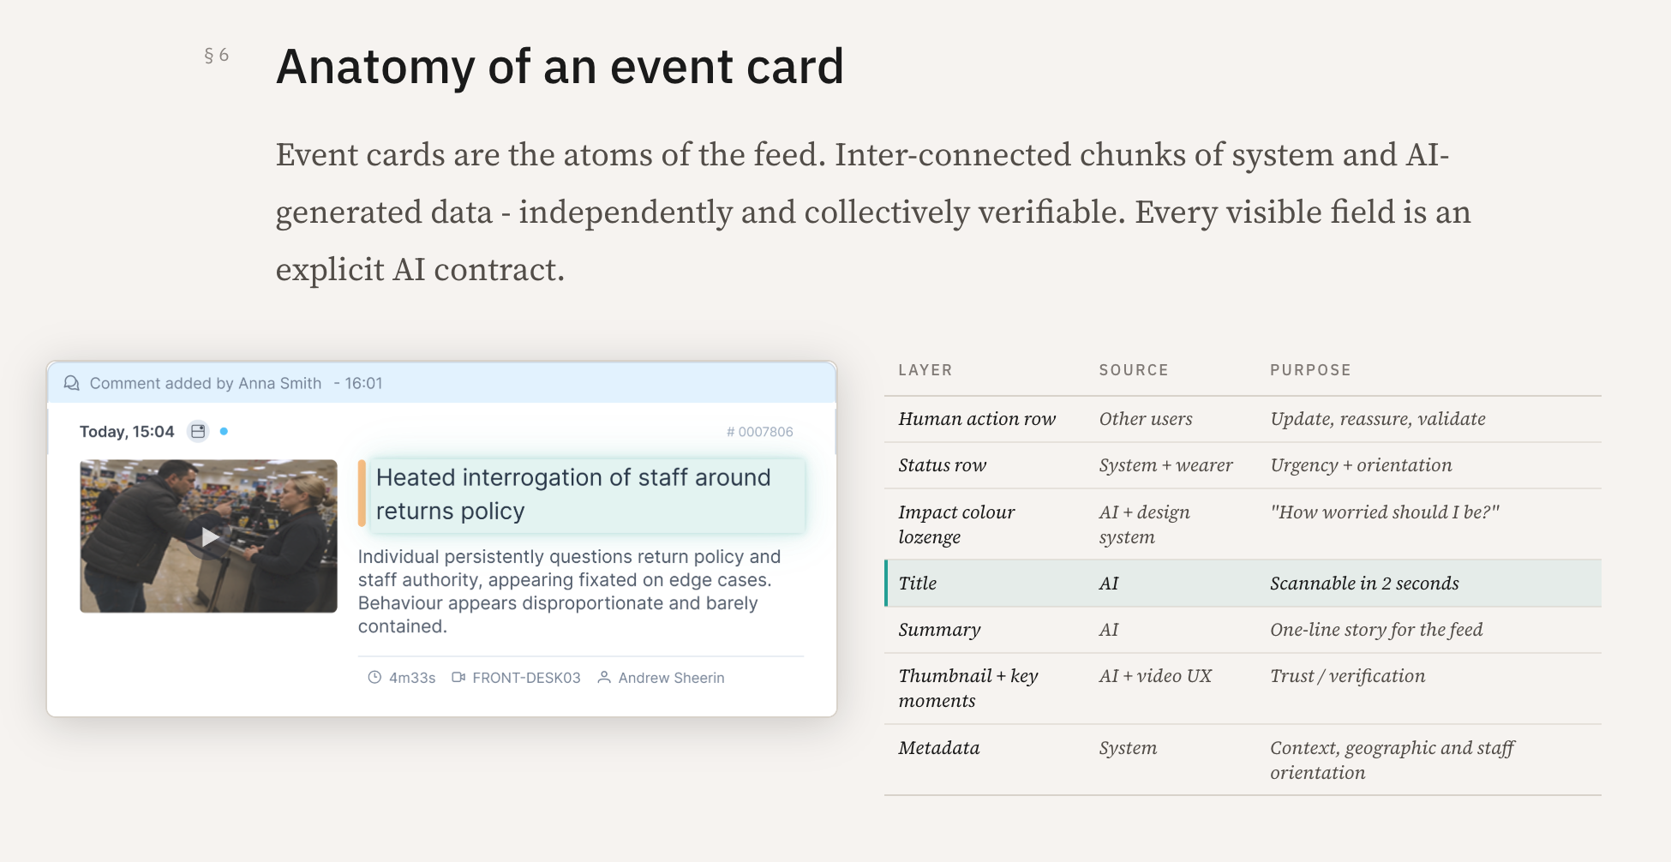Click the blue unread status dot
Viewport: 1671px width, 862px height.
pyautogui.click(x=224, y=431)
